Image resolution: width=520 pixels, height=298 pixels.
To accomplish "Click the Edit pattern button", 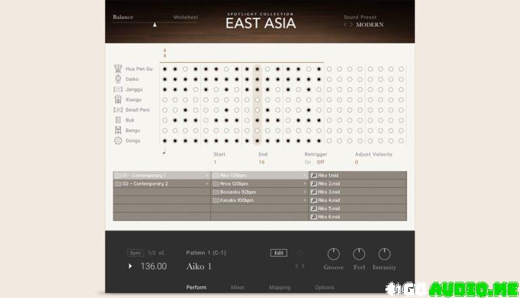I will (278, 253).
